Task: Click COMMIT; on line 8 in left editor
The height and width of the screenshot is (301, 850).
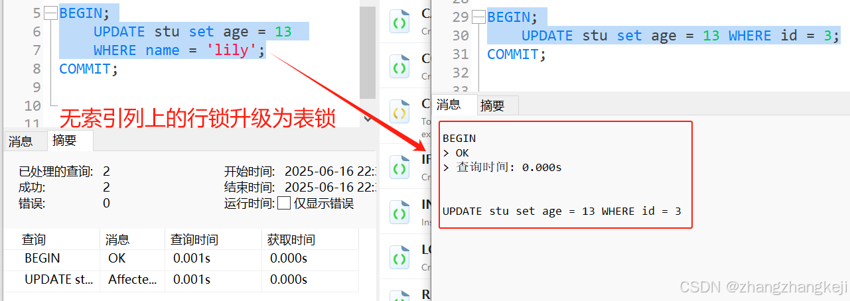Action: pyautogui.click(x=88, y=69)
